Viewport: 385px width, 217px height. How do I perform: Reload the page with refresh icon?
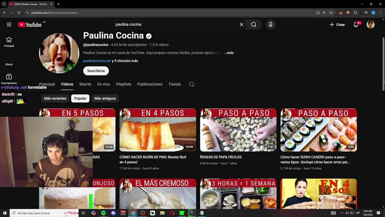point(19,13)
